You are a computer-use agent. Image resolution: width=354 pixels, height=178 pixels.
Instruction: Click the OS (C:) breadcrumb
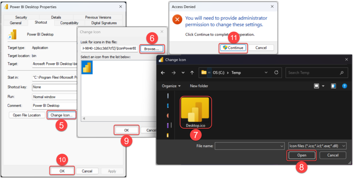tap(218, 73)
